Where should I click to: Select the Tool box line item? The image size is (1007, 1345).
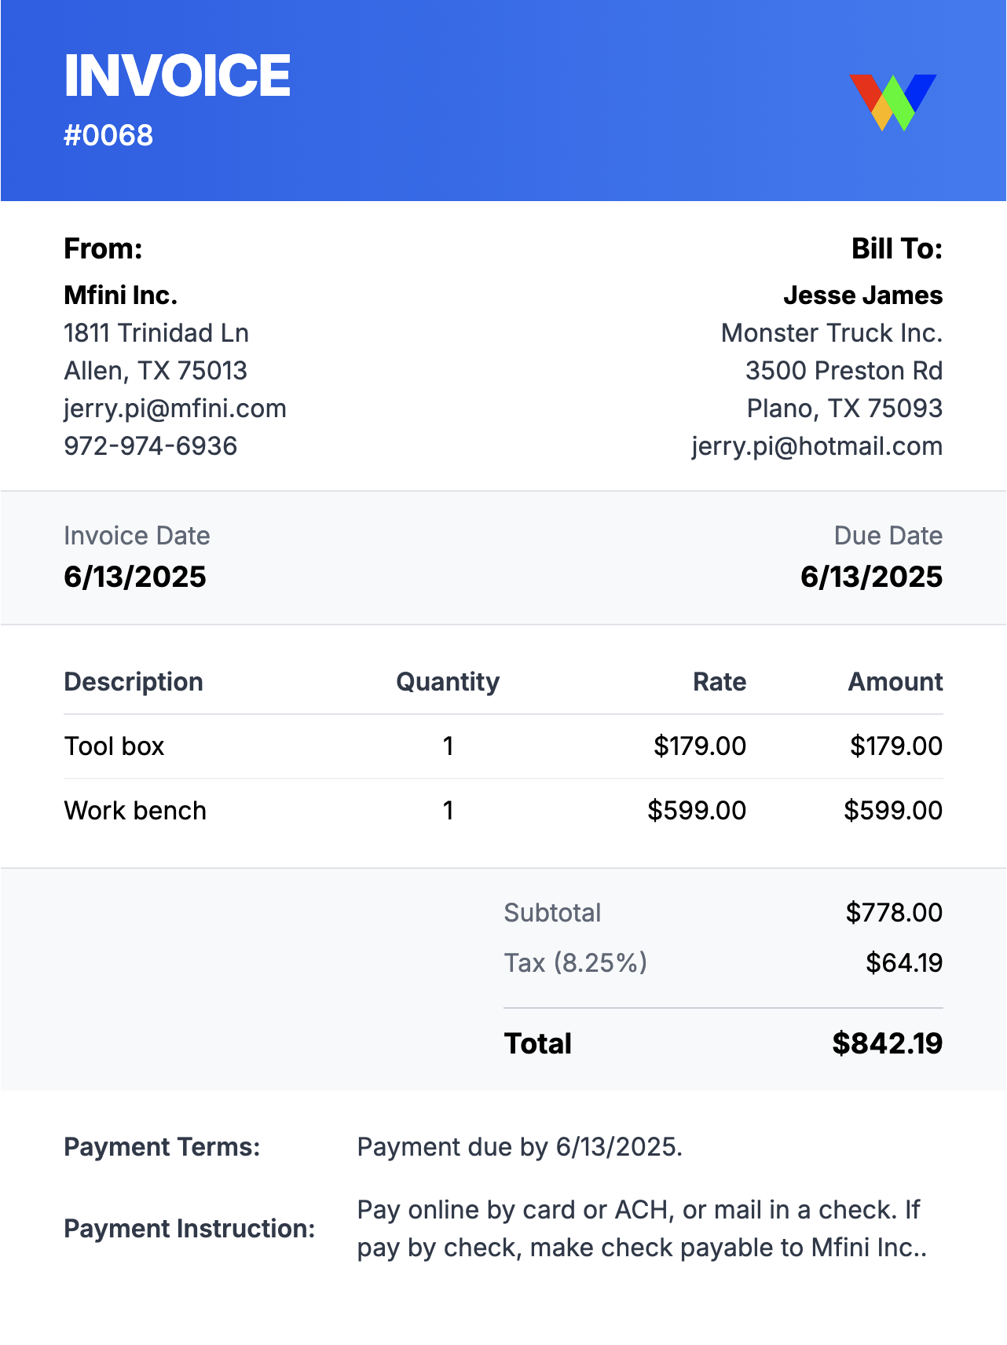click(x=115, y=746)
